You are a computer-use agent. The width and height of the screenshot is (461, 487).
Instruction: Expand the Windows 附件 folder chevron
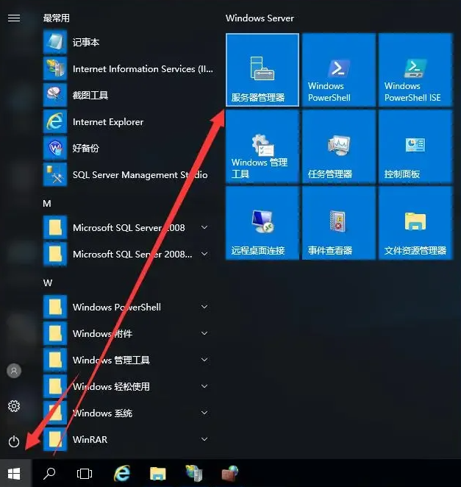[204, 333]
